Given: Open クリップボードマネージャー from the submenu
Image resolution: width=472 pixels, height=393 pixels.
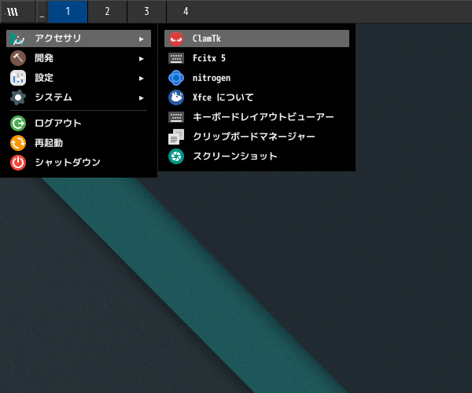Looking at the screenshot, I should (256, 137).
